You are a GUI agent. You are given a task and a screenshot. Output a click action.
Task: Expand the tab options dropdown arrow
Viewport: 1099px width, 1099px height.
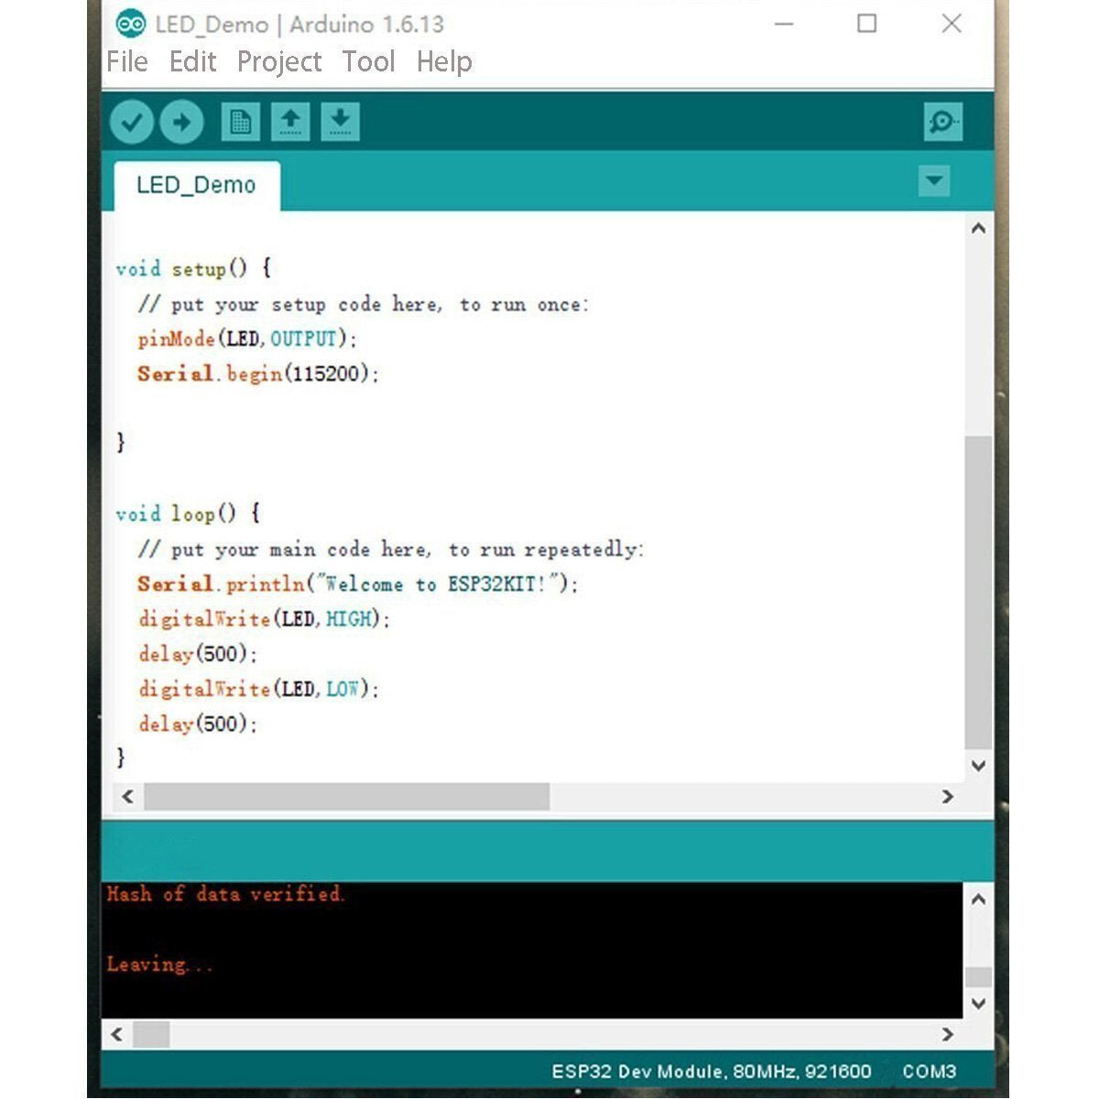coord(933,180)
